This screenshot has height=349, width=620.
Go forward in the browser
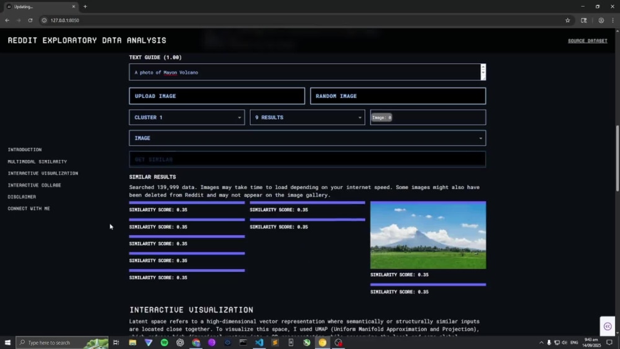click(x=19, y=20)
